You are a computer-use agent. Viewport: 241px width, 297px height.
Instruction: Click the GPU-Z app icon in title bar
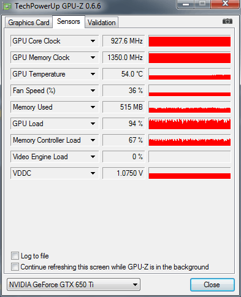pos(7,7)
